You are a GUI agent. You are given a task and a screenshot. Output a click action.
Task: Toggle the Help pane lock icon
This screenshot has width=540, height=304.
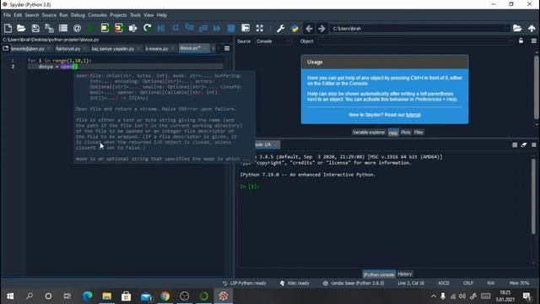click(x=521, y=41)
